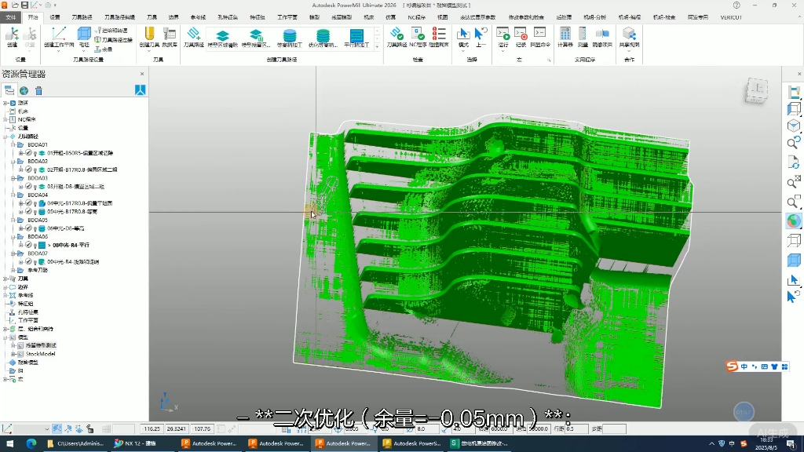Toggle check mark on 01开粗-B50R5 toolpath
804x452 pixels.
pyautogui.click(x=29, y=153)
